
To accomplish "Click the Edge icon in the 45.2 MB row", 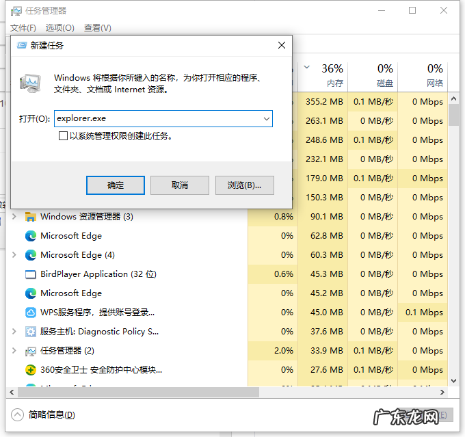I will tap(31, 293).
